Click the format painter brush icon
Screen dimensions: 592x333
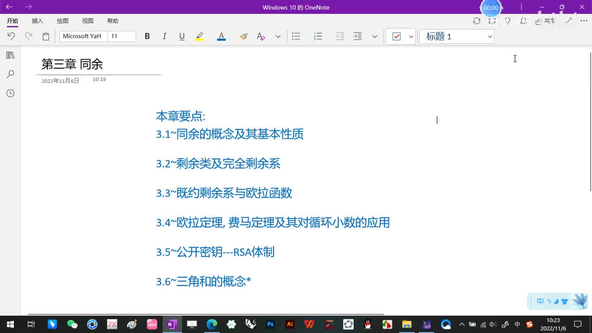[x=244, y=36]
